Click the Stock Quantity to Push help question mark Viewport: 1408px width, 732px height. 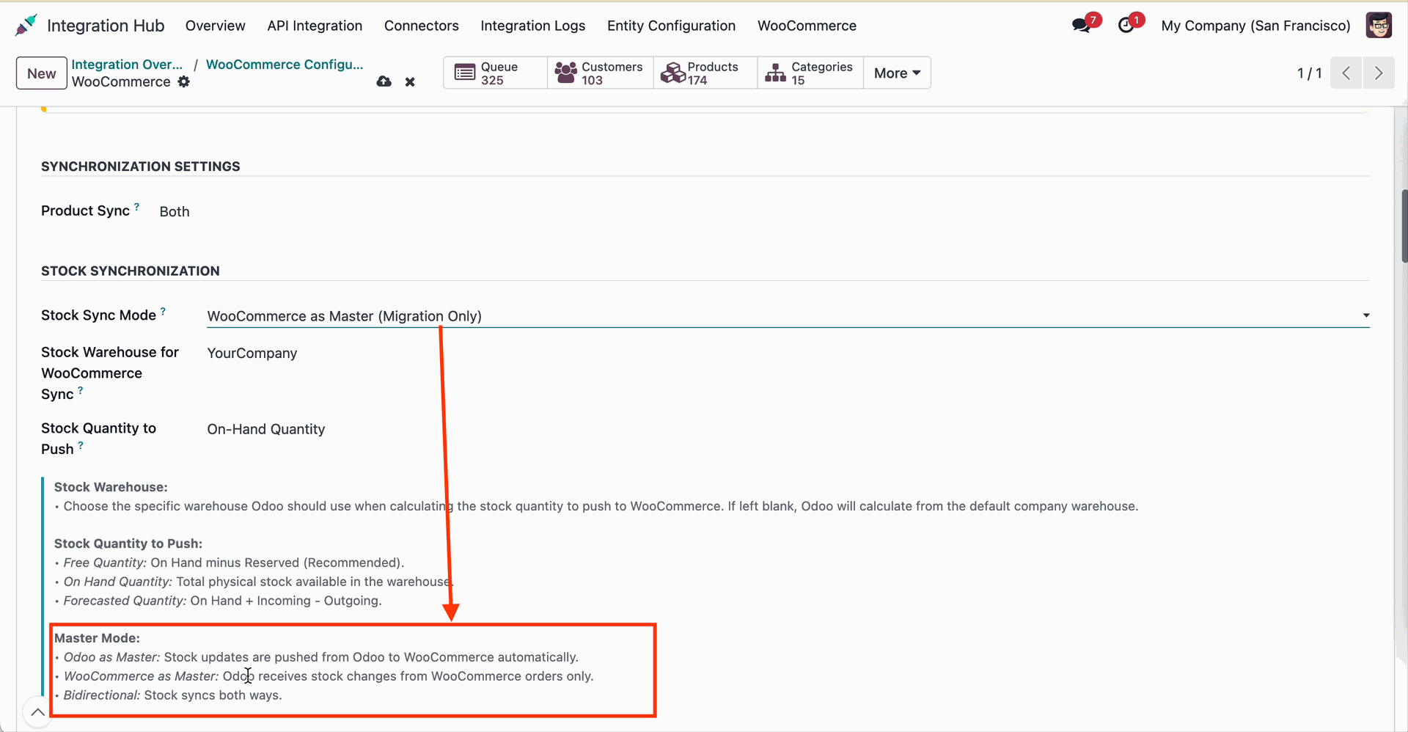pyautogui.click(x=81, y=444)
